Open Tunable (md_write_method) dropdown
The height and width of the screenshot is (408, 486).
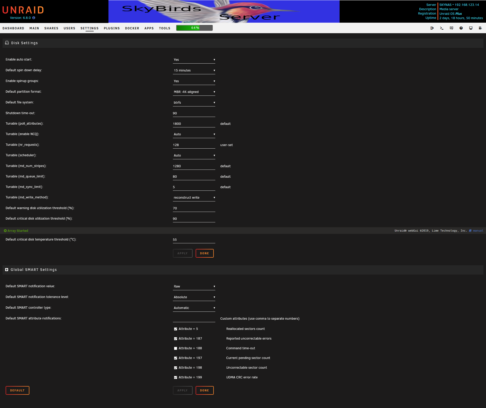tap(194, 198)
